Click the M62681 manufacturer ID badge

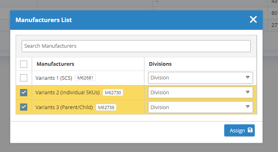[x=85, y=78]
